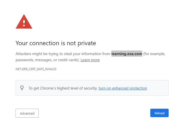Open the Advanced options button
This screenshot has height=136, width=186.
(x=27, y=113)
